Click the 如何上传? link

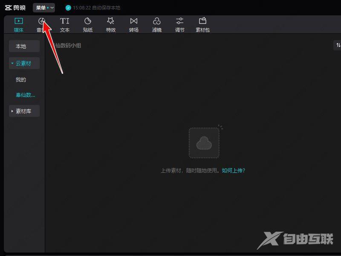pyautogui.click(x=233, y=170)
